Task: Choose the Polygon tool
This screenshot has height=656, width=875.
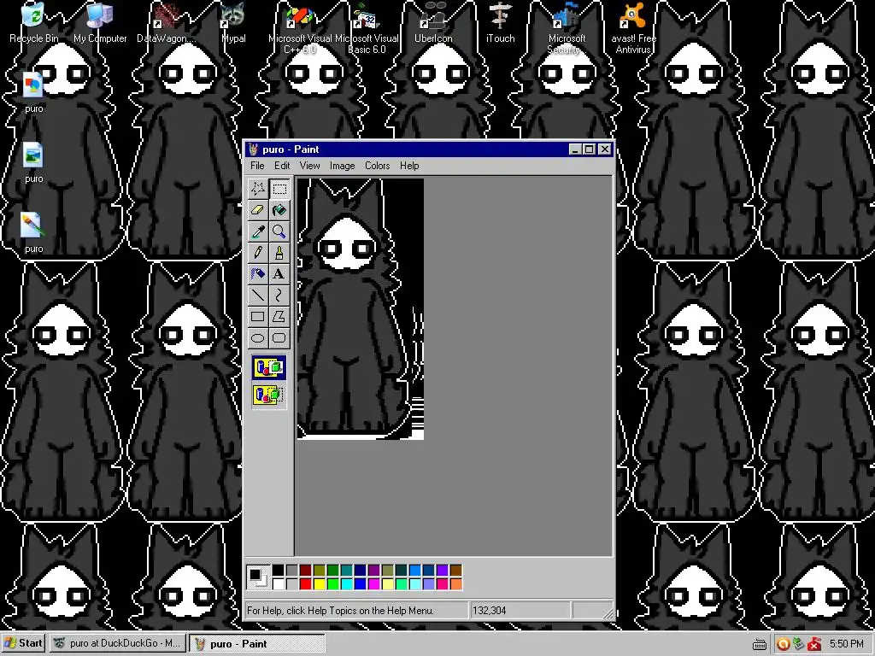Action: (279, 316)
